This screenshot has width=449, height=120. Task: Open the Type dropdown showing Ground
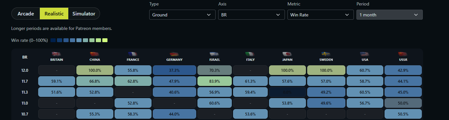pos(182,15)
